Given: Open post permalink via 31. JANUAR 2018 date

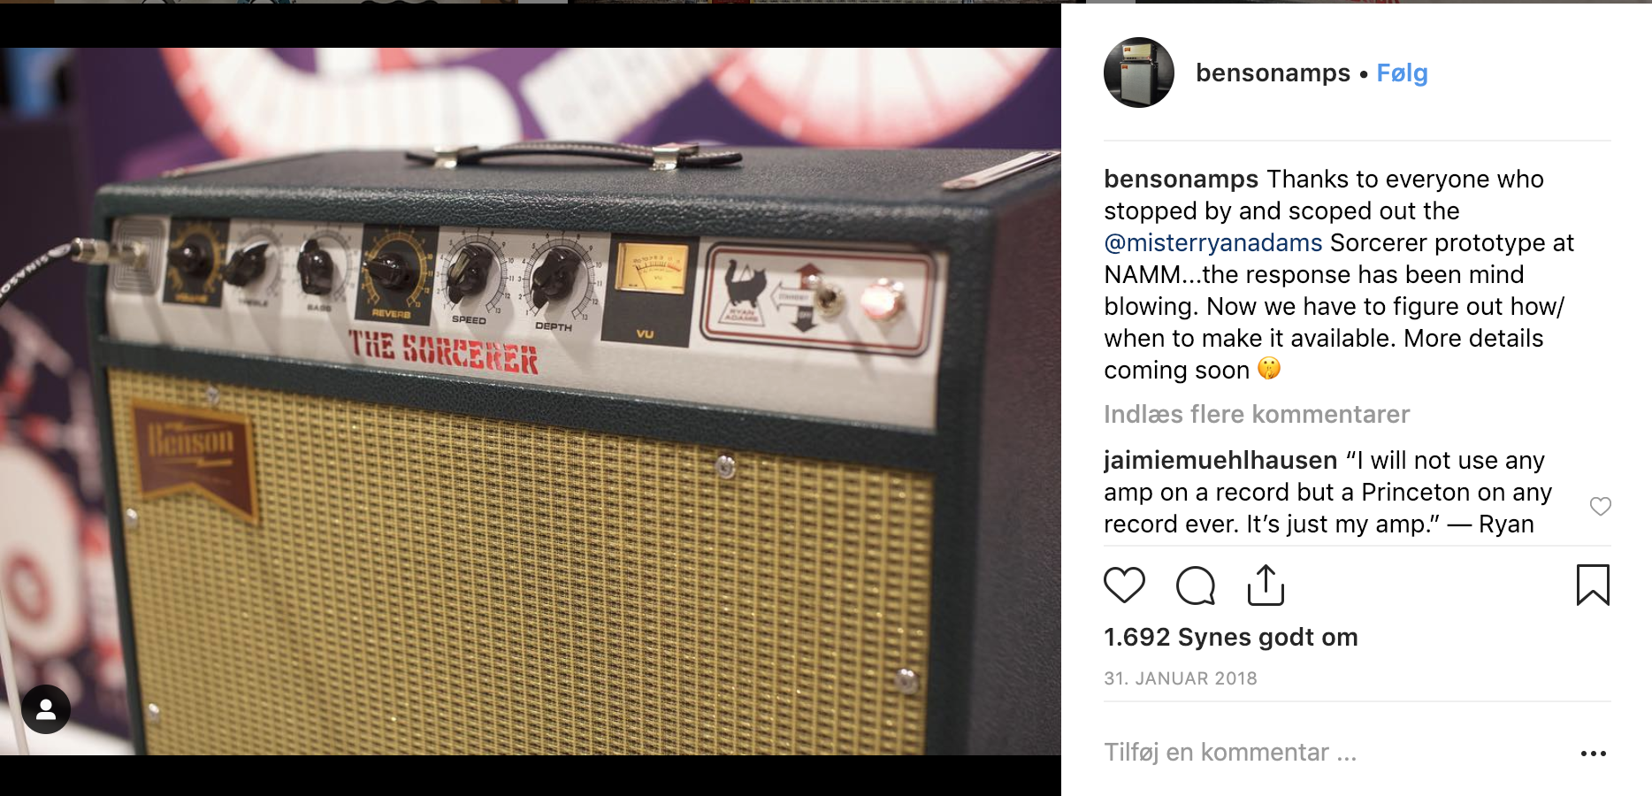Looking at the screenshot, I should click(x=1180, y=678).
